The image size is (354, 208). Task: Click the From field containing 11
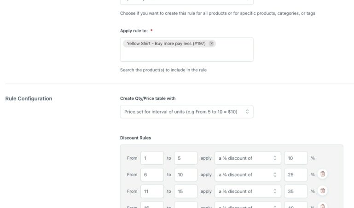pos(152,191)
